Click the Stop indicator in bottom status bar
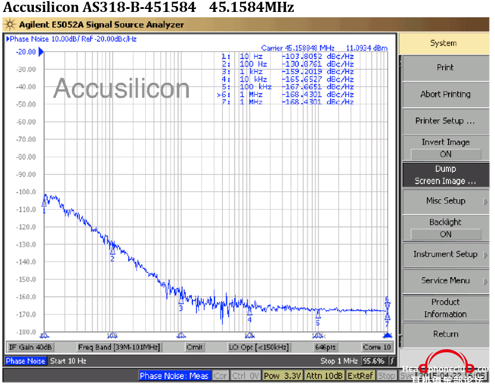Image resolution: width=495 pixels, height=388 pixels. (x=387, y=375)
